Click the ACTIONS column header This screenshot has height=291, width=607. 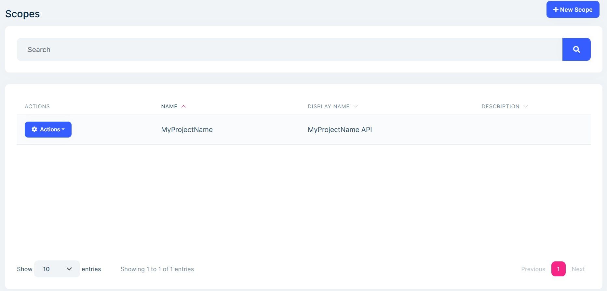(x=37, y=107)
